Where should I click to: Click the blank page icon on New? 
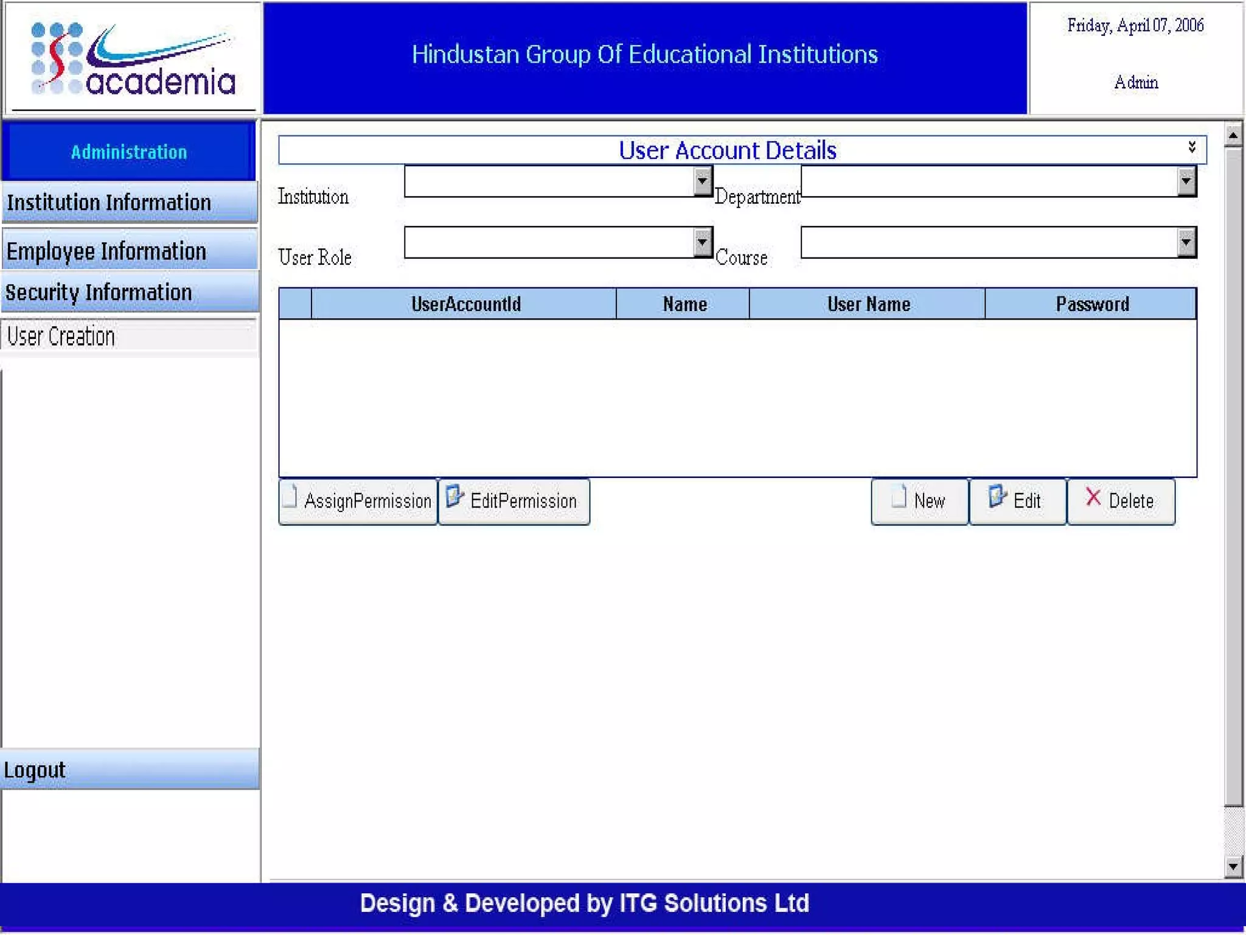click(x=899, y=496)
